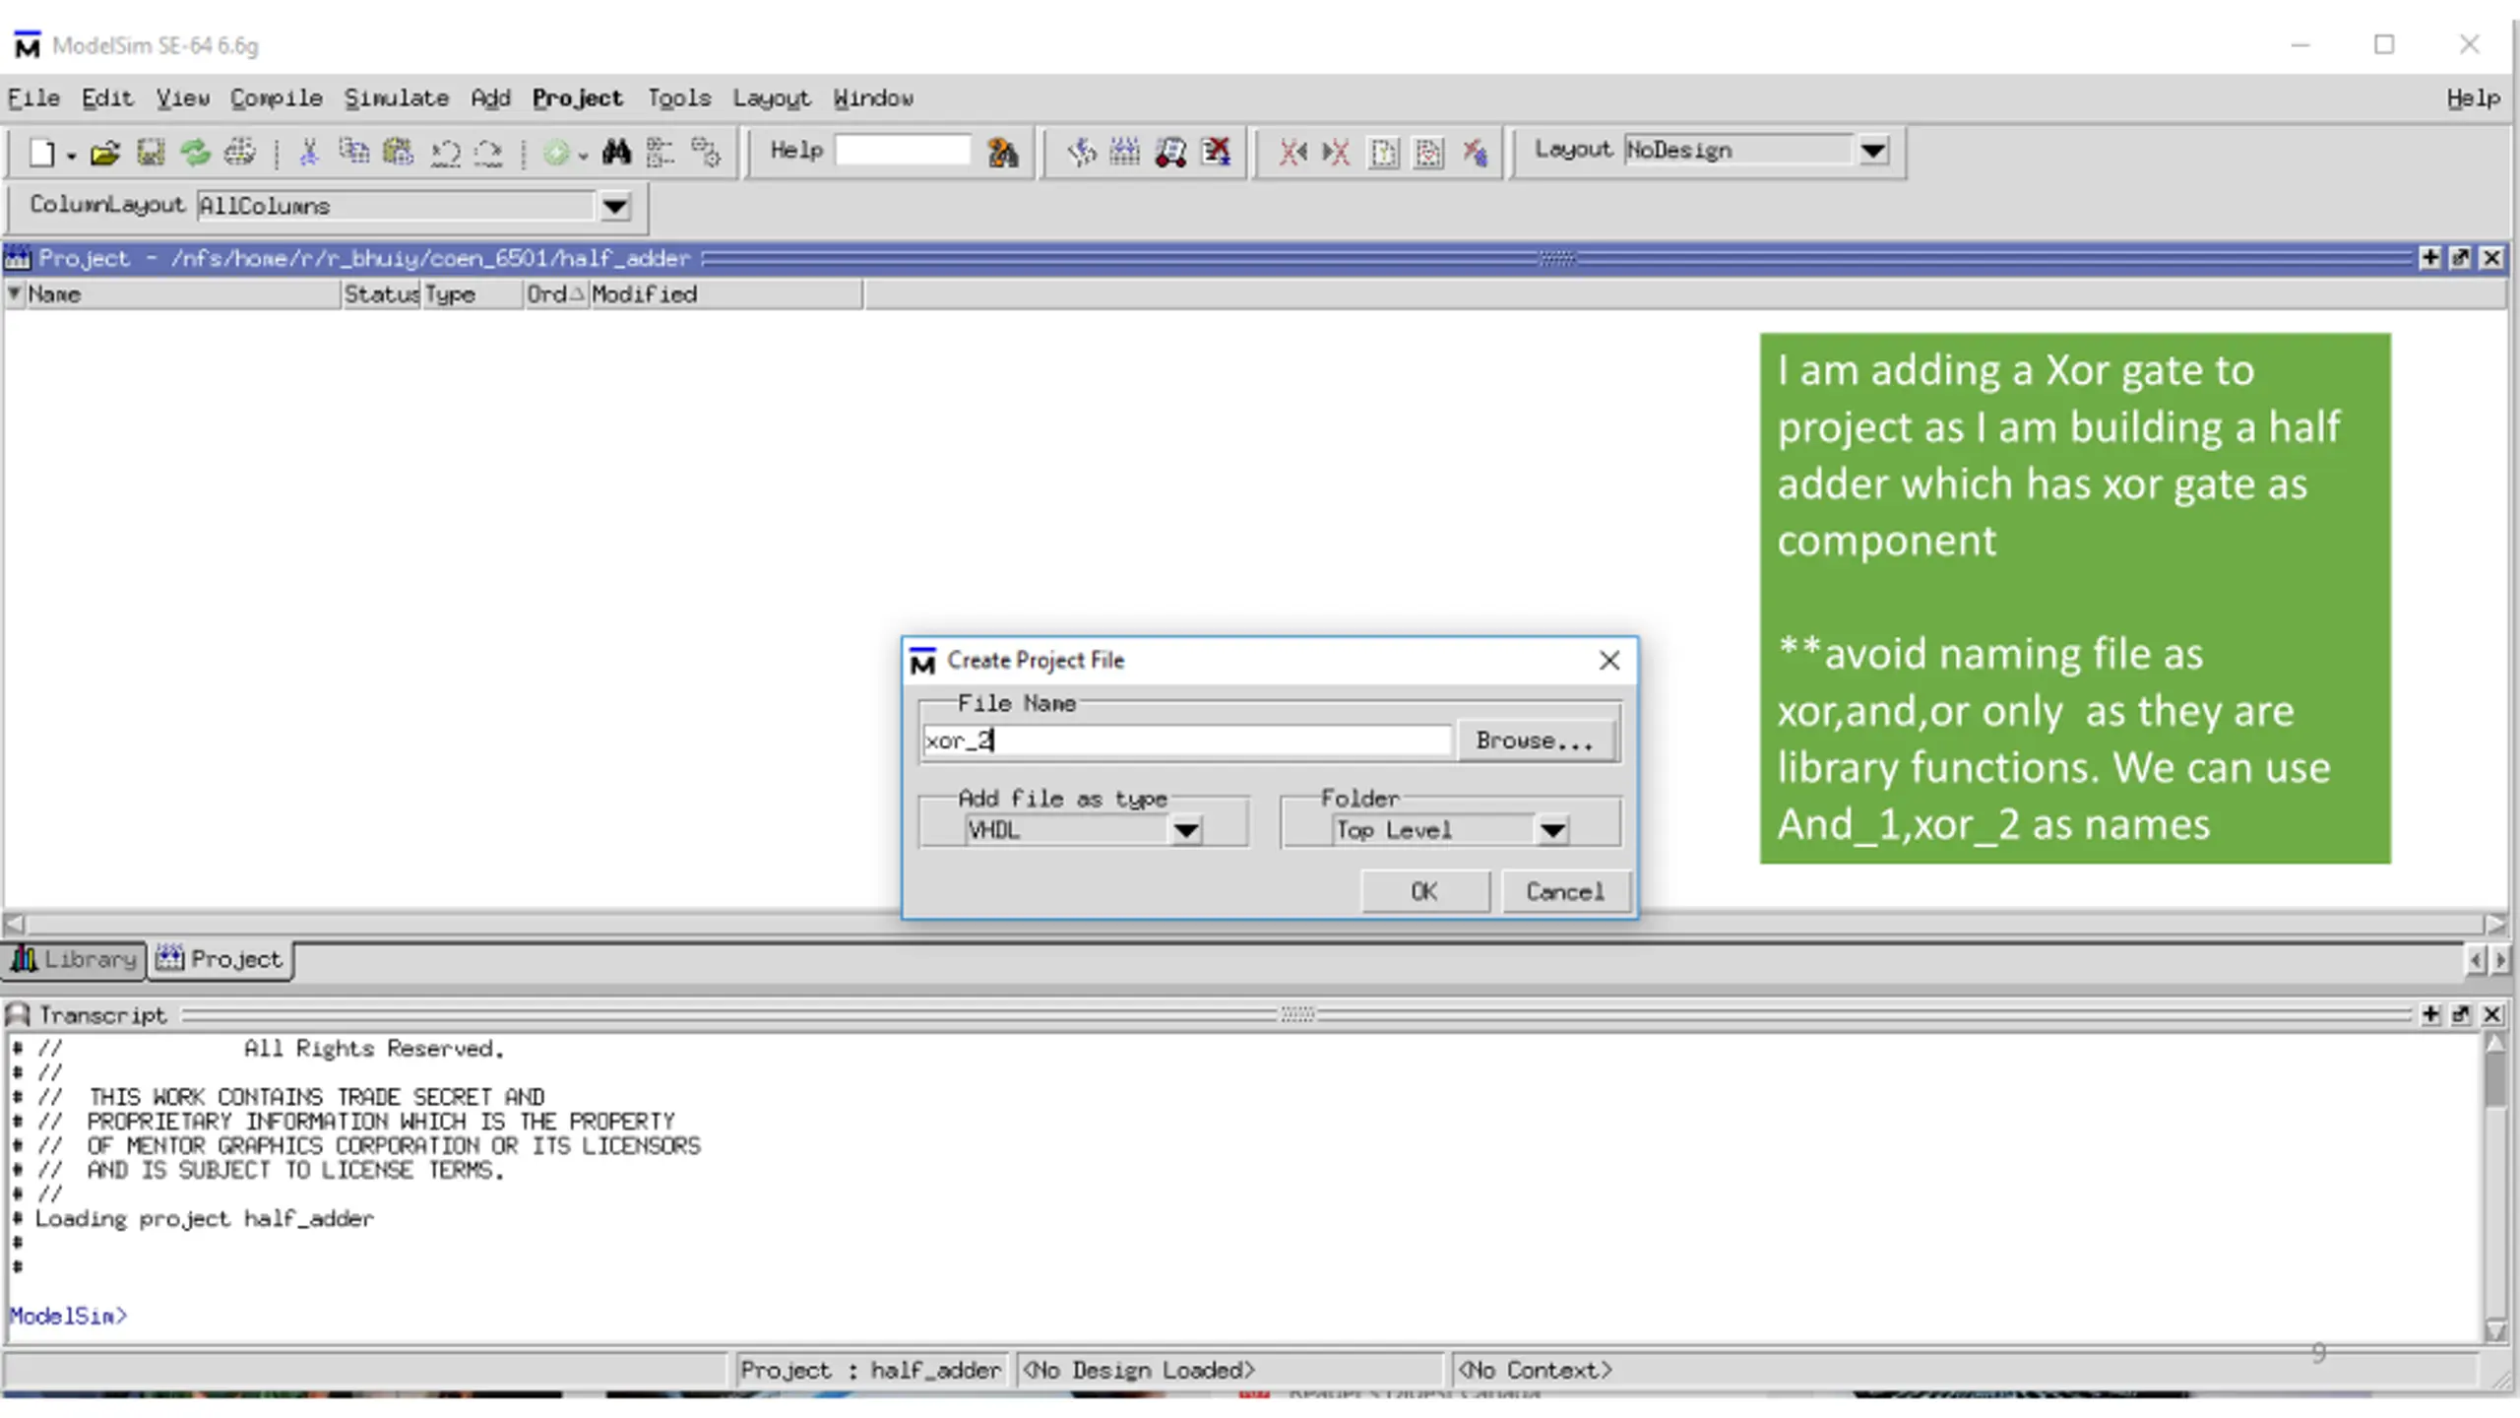Screen dimensions: 2520x1418
Task: Undock the Transcript pane
Action: point(2460,1014)
